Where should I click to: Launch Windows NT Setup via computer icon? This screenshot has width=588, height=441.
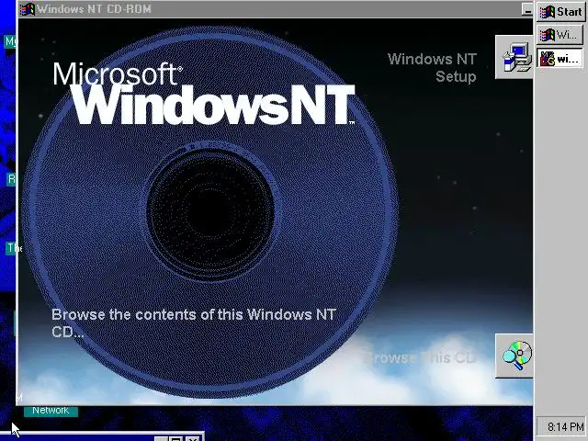point(514,57)
